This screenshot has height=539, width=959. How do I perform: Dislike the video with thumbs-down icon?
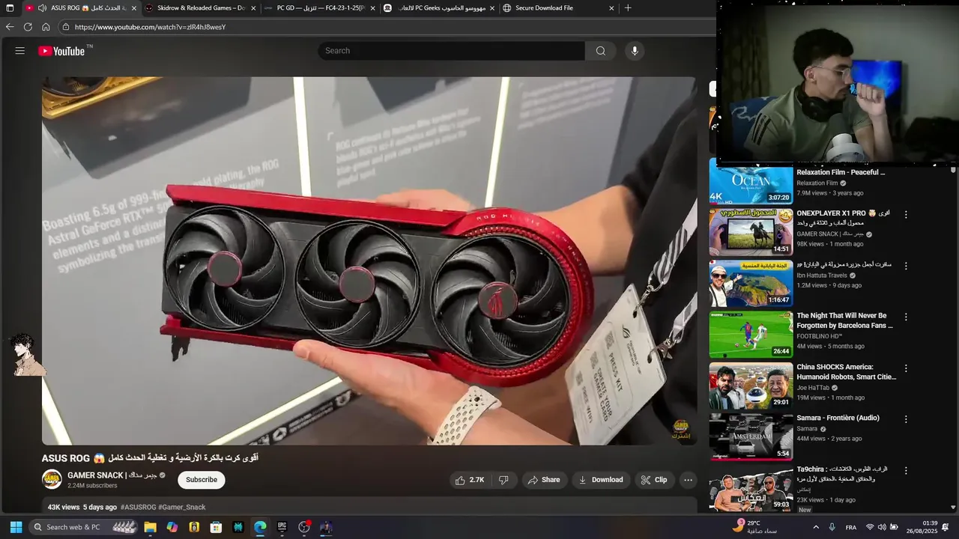tap(503, 480)
